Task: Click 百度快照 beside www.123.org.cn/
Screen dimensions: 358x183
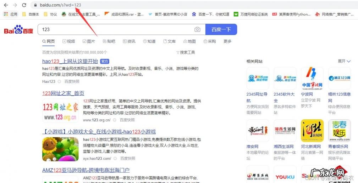Action: click(x=127, y=120)
